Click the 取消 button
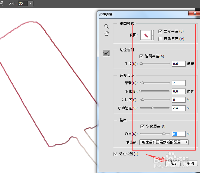 click(190, 163)
